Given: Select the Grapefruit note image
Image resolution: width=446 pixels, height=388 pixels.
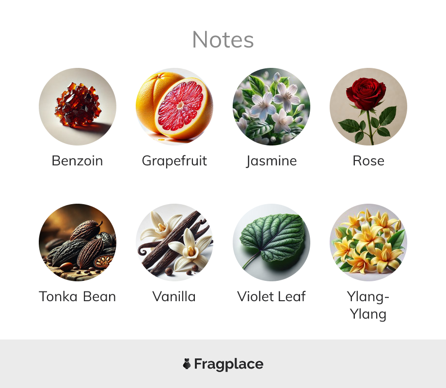Looking at the screenshot, I should [175, 107].
